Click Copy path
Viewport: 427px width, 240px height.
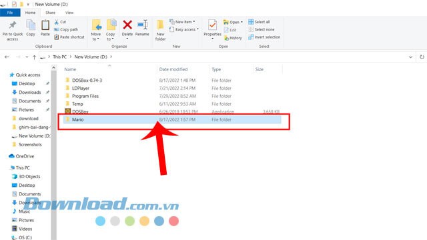66,29
